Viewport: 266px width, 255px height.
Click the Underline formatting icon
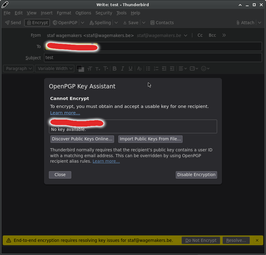coord(131,68)
